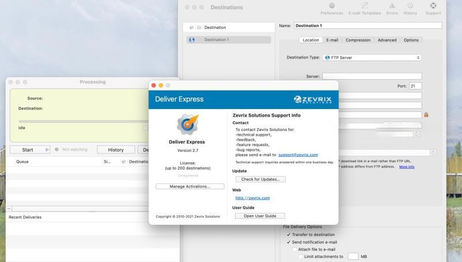Toggle Transfer to destination checkbox
Screen dimensions: 462x262
coord(288,235)
